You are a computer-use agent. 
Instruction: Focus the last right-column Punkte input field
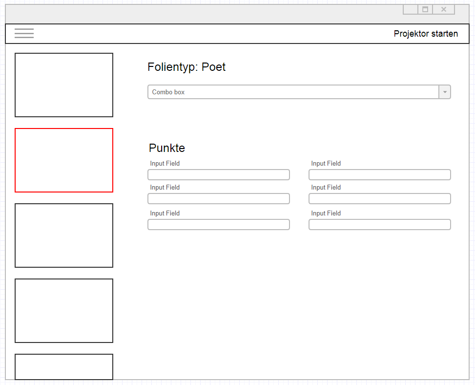[380, 225]
